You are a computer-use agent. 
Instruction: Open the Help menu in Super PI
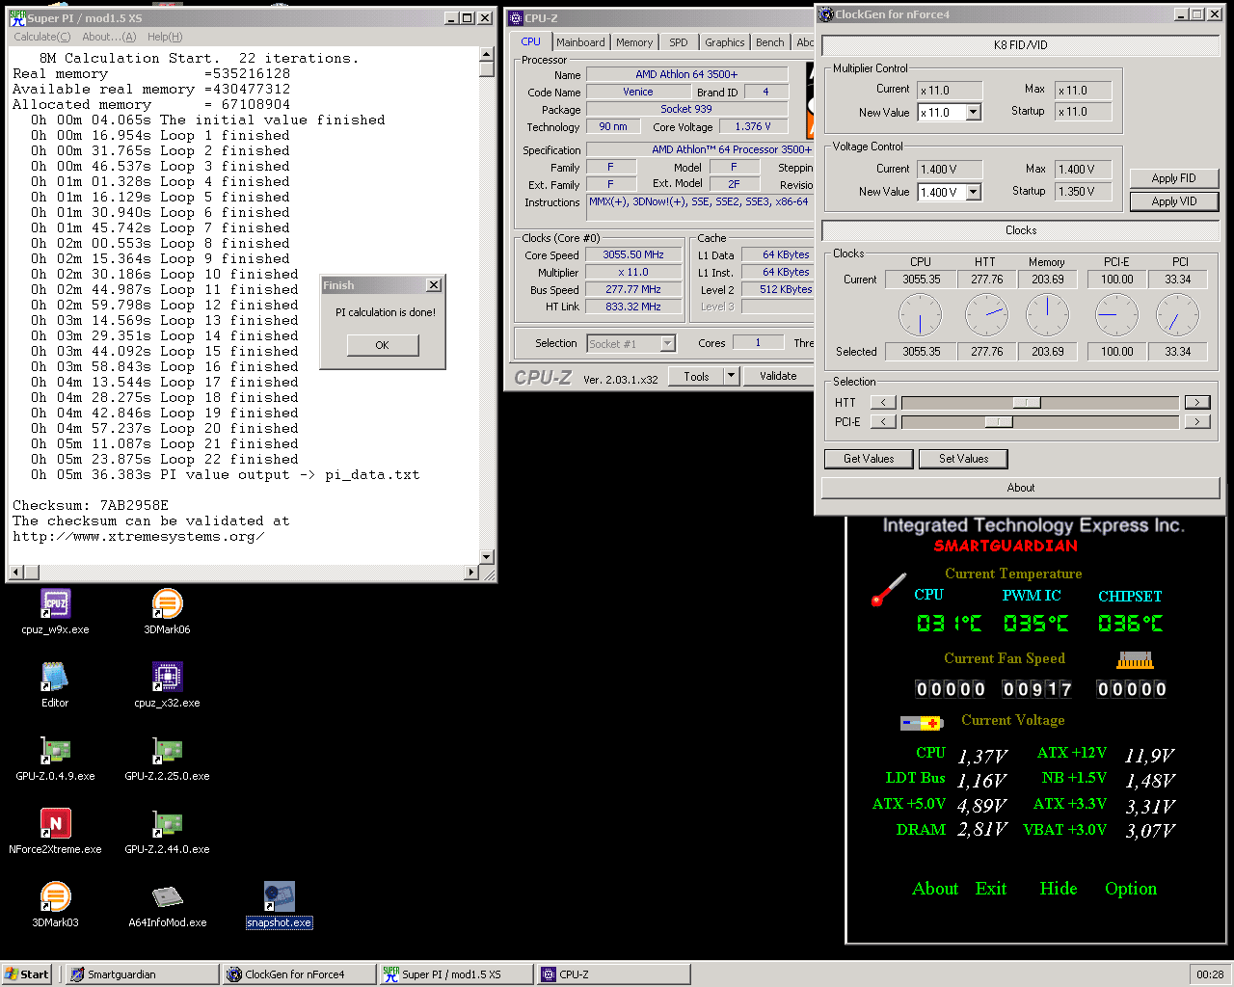(165, 37)
